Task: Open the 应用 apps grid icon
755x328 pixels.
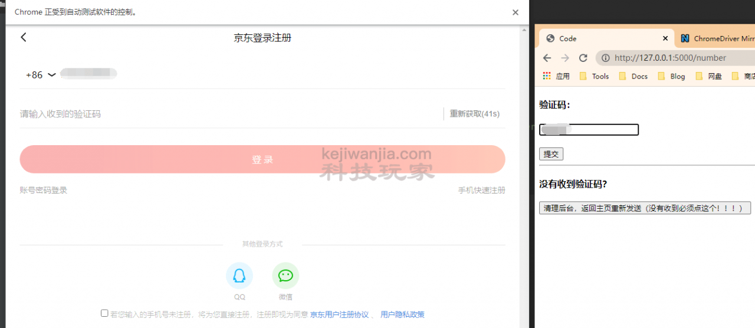Action: tap(547, 76)
